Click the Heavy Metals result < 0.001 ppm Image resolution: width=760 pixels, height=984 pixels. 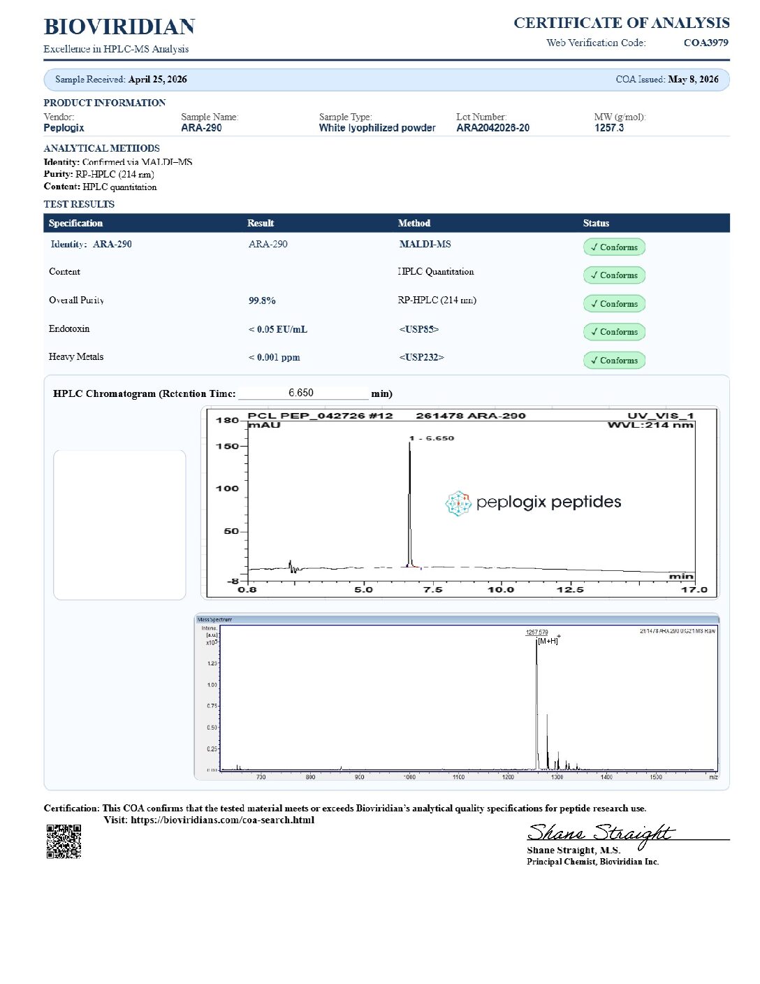tap(275, 358)
